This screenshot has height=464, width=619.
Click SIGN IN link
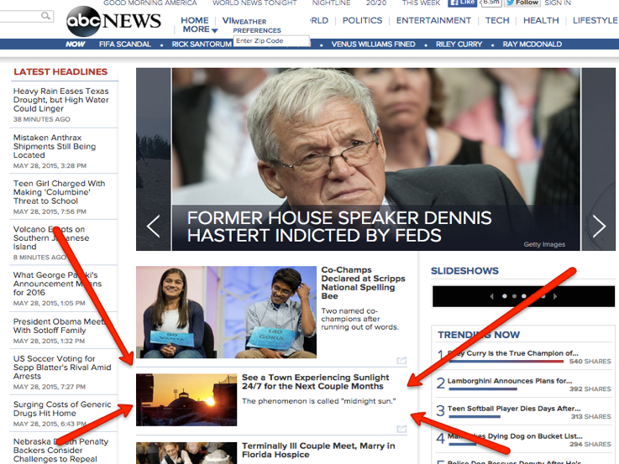tap(558, 3)
